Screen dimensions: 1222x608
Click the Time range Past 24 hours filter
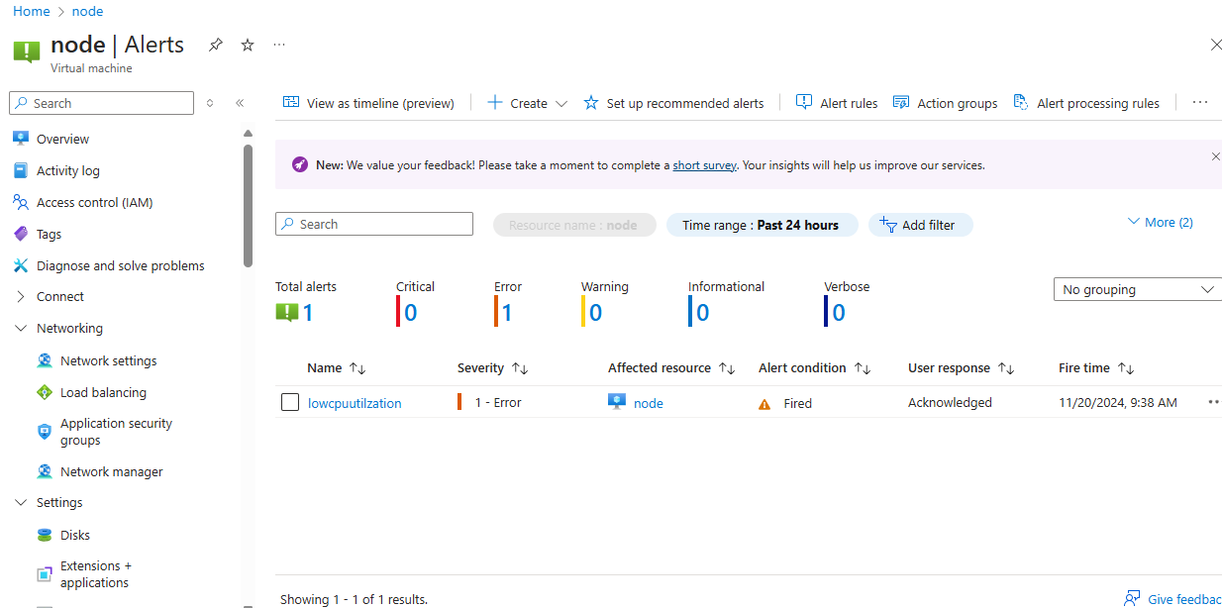[x=761, y=225]
